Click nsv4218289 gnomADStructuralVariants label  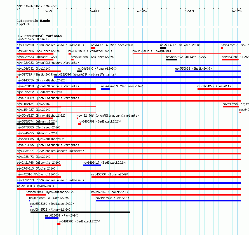pos(48,98)
